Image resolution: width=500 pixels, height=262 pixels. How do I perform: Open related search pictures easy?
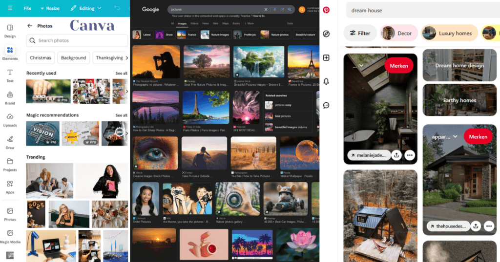(288, 105)
